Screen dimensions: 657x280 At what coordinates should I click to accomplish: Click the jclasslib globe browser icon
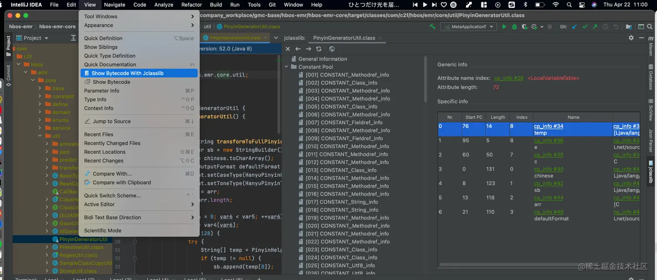click(332, 49)
